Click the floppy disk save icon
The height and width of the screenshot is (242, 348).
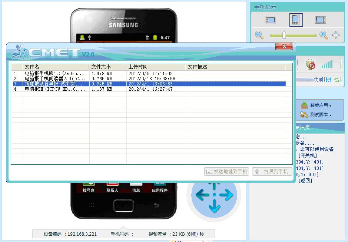pos(329,80)
